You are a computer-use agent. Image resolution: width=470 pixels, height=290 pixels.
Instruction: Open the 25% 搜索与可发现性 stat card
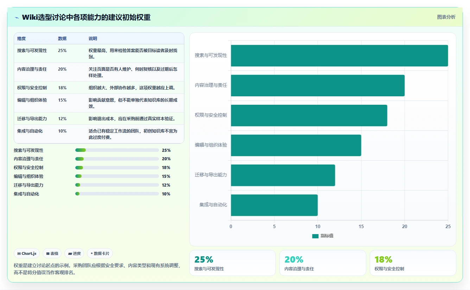click(x=233, y=263)
